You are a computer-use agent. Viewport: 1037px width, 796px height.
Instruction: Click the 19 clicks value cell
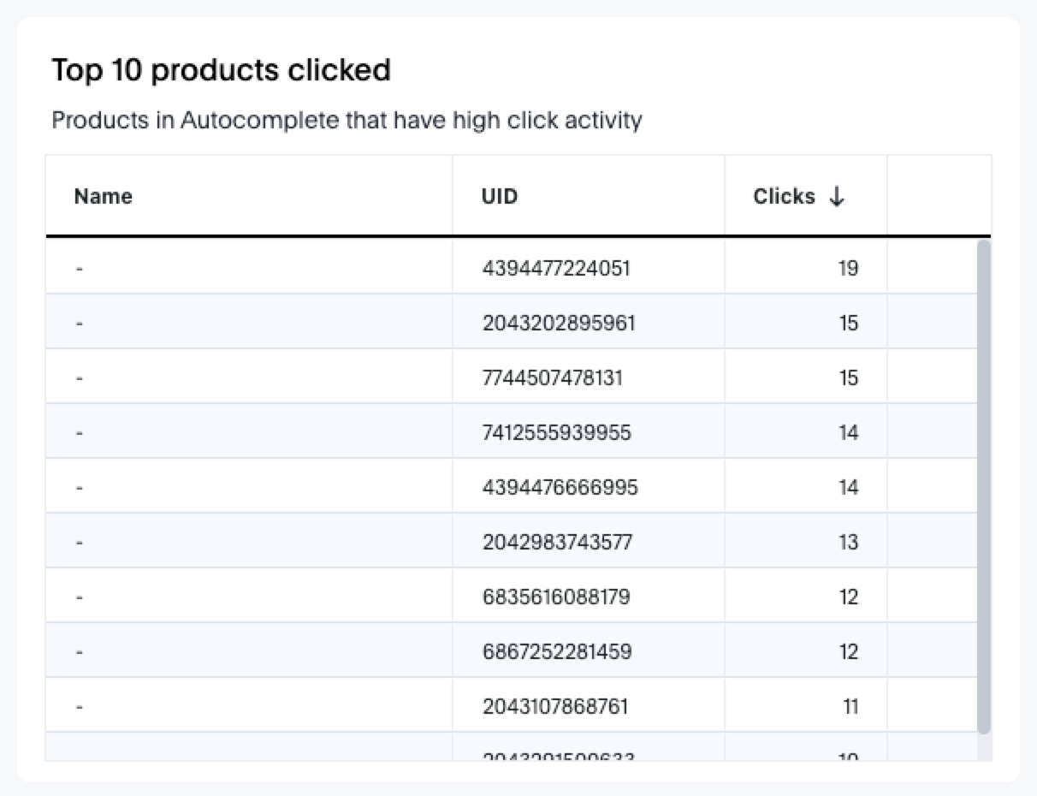click(848, 269)
